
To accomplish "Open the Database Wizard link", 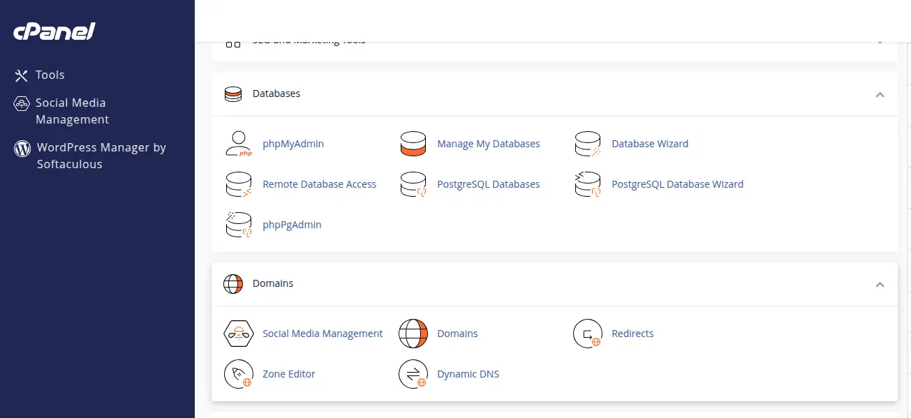I will [x=650, y=144].
